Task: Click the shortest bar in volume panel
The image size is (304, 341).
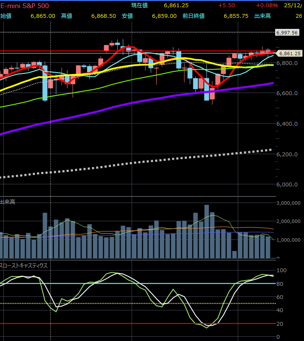Action: (x=234, y=254)
